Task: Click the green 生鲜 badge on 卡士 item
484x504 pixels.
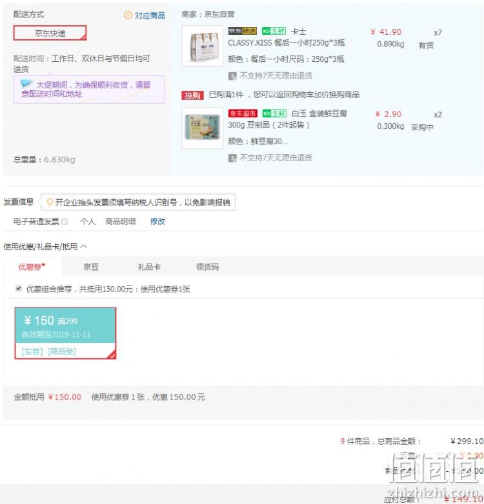Action: [x=274, y=31]
